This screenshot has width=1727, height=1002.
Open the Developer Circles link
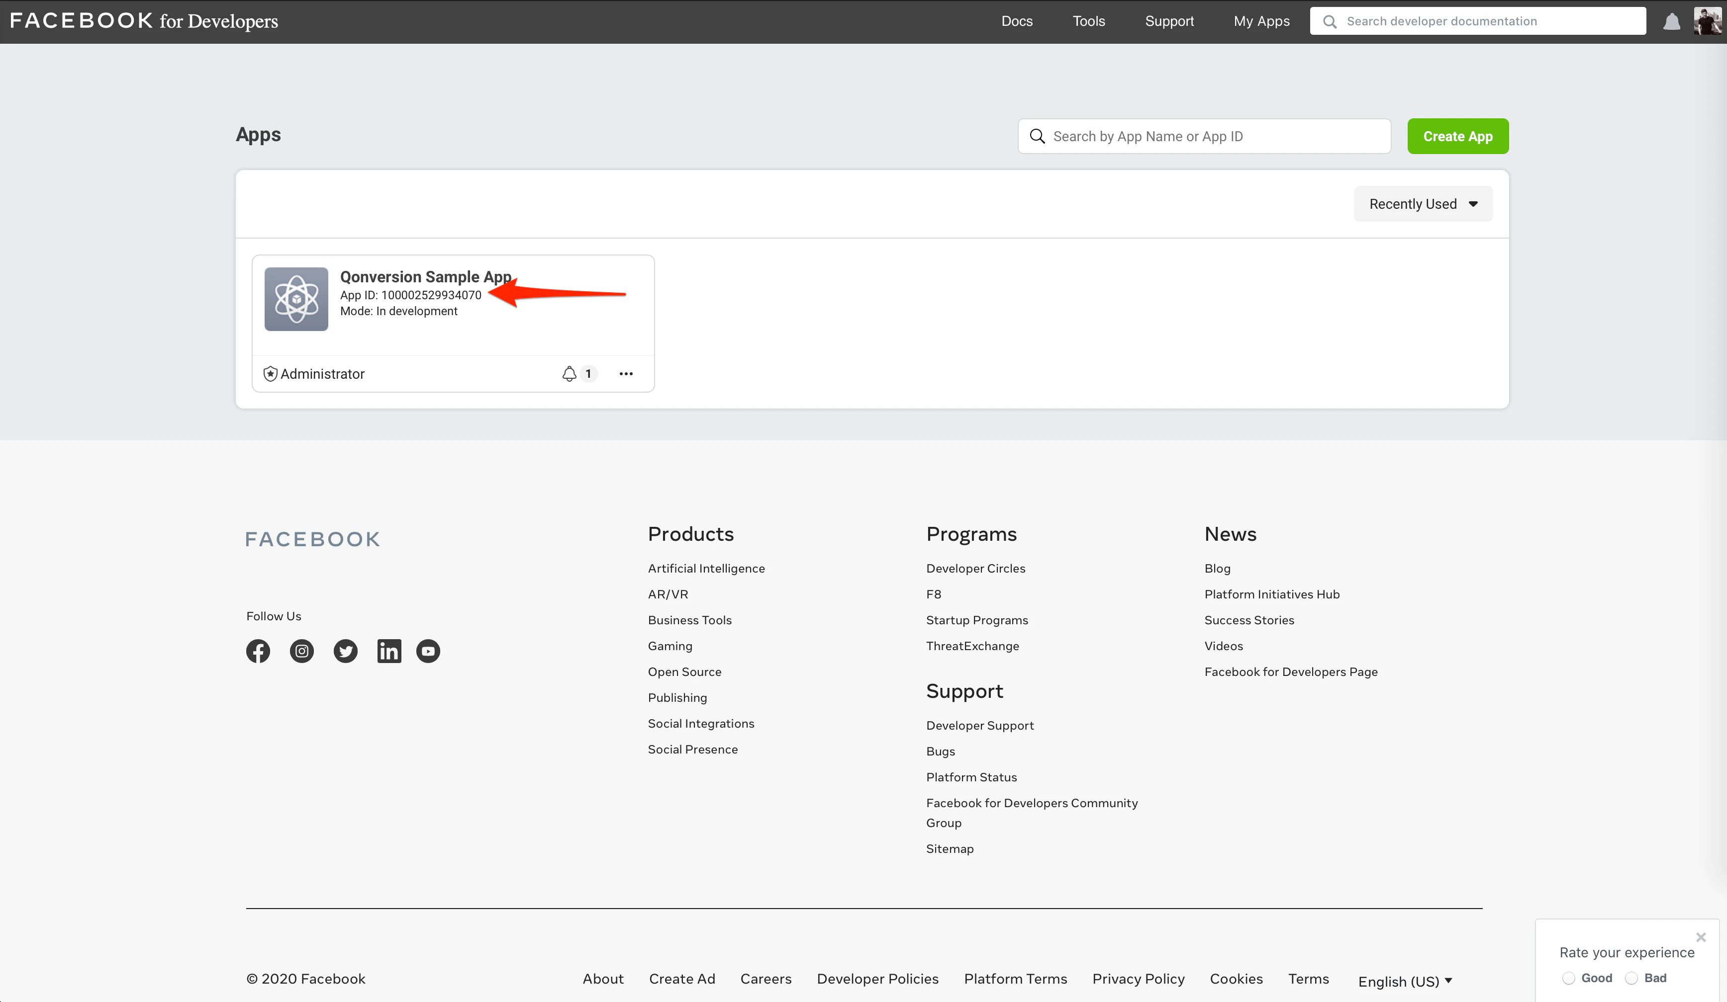975,569
